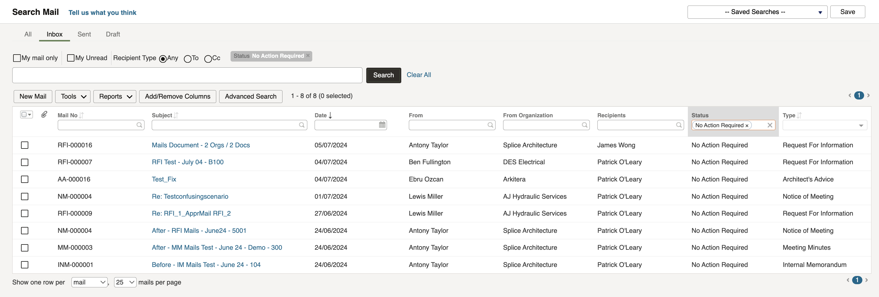Go to previous page at bottom pager
Image resolution: width=879 pixels, height=297 pixels.
click(848, 280)
